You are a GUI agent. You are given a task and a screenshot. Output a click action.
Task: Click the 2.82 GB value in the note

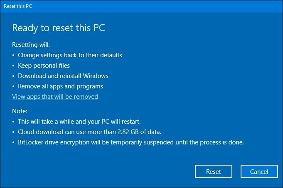click(128, 132)
